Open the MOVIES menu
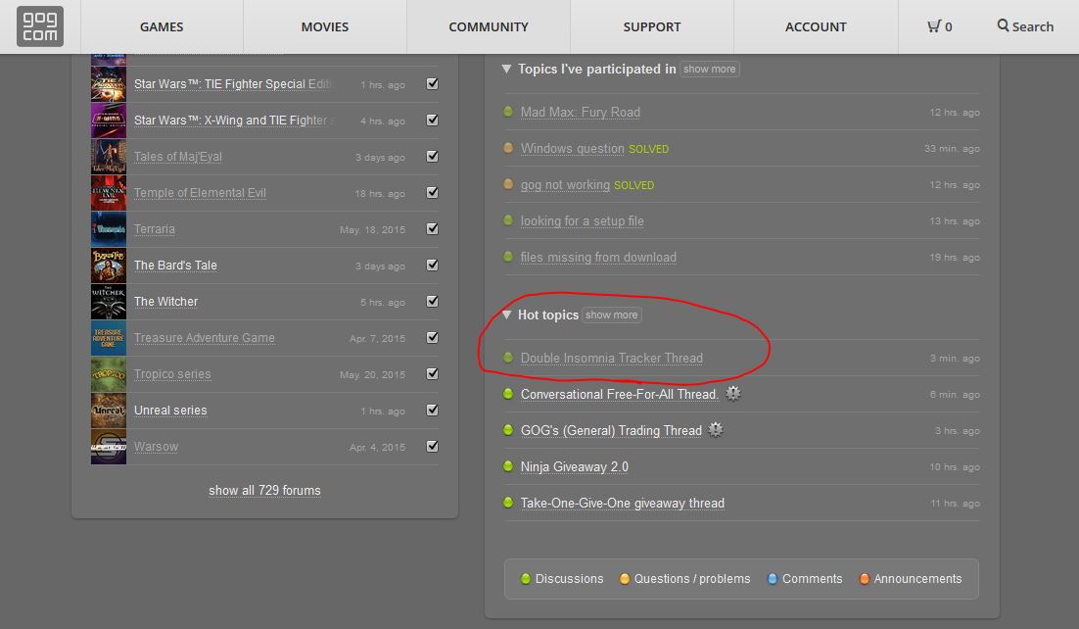 click(325, 26)
